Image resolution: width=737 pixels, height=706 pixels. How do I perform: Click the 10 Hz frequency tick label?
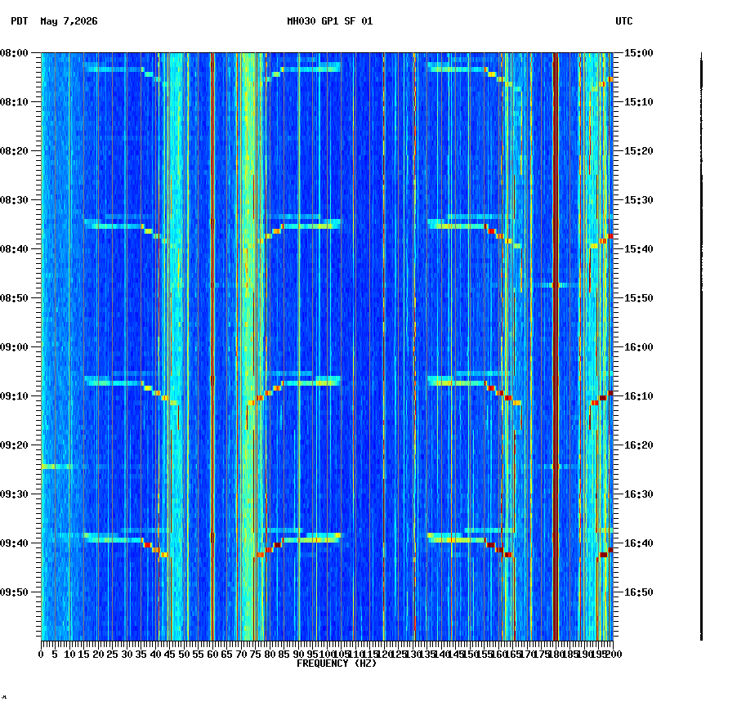click(x=69, y=655)
